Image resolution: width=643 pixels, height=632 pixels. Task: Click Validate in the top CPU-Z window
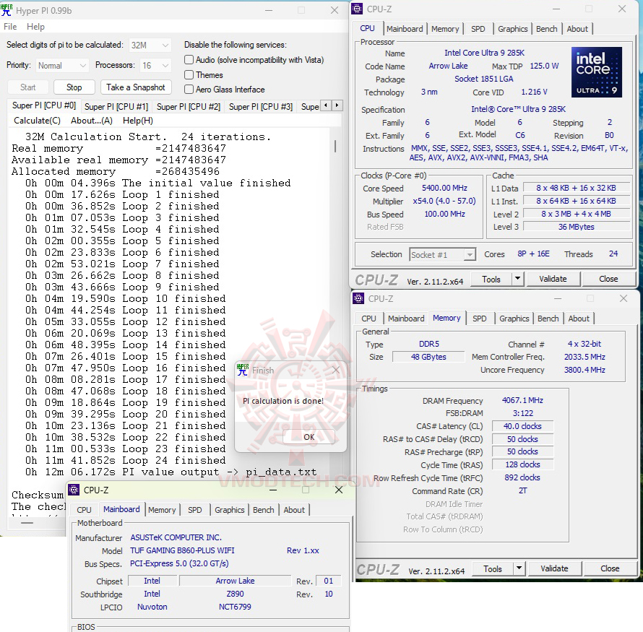(553, 279)
